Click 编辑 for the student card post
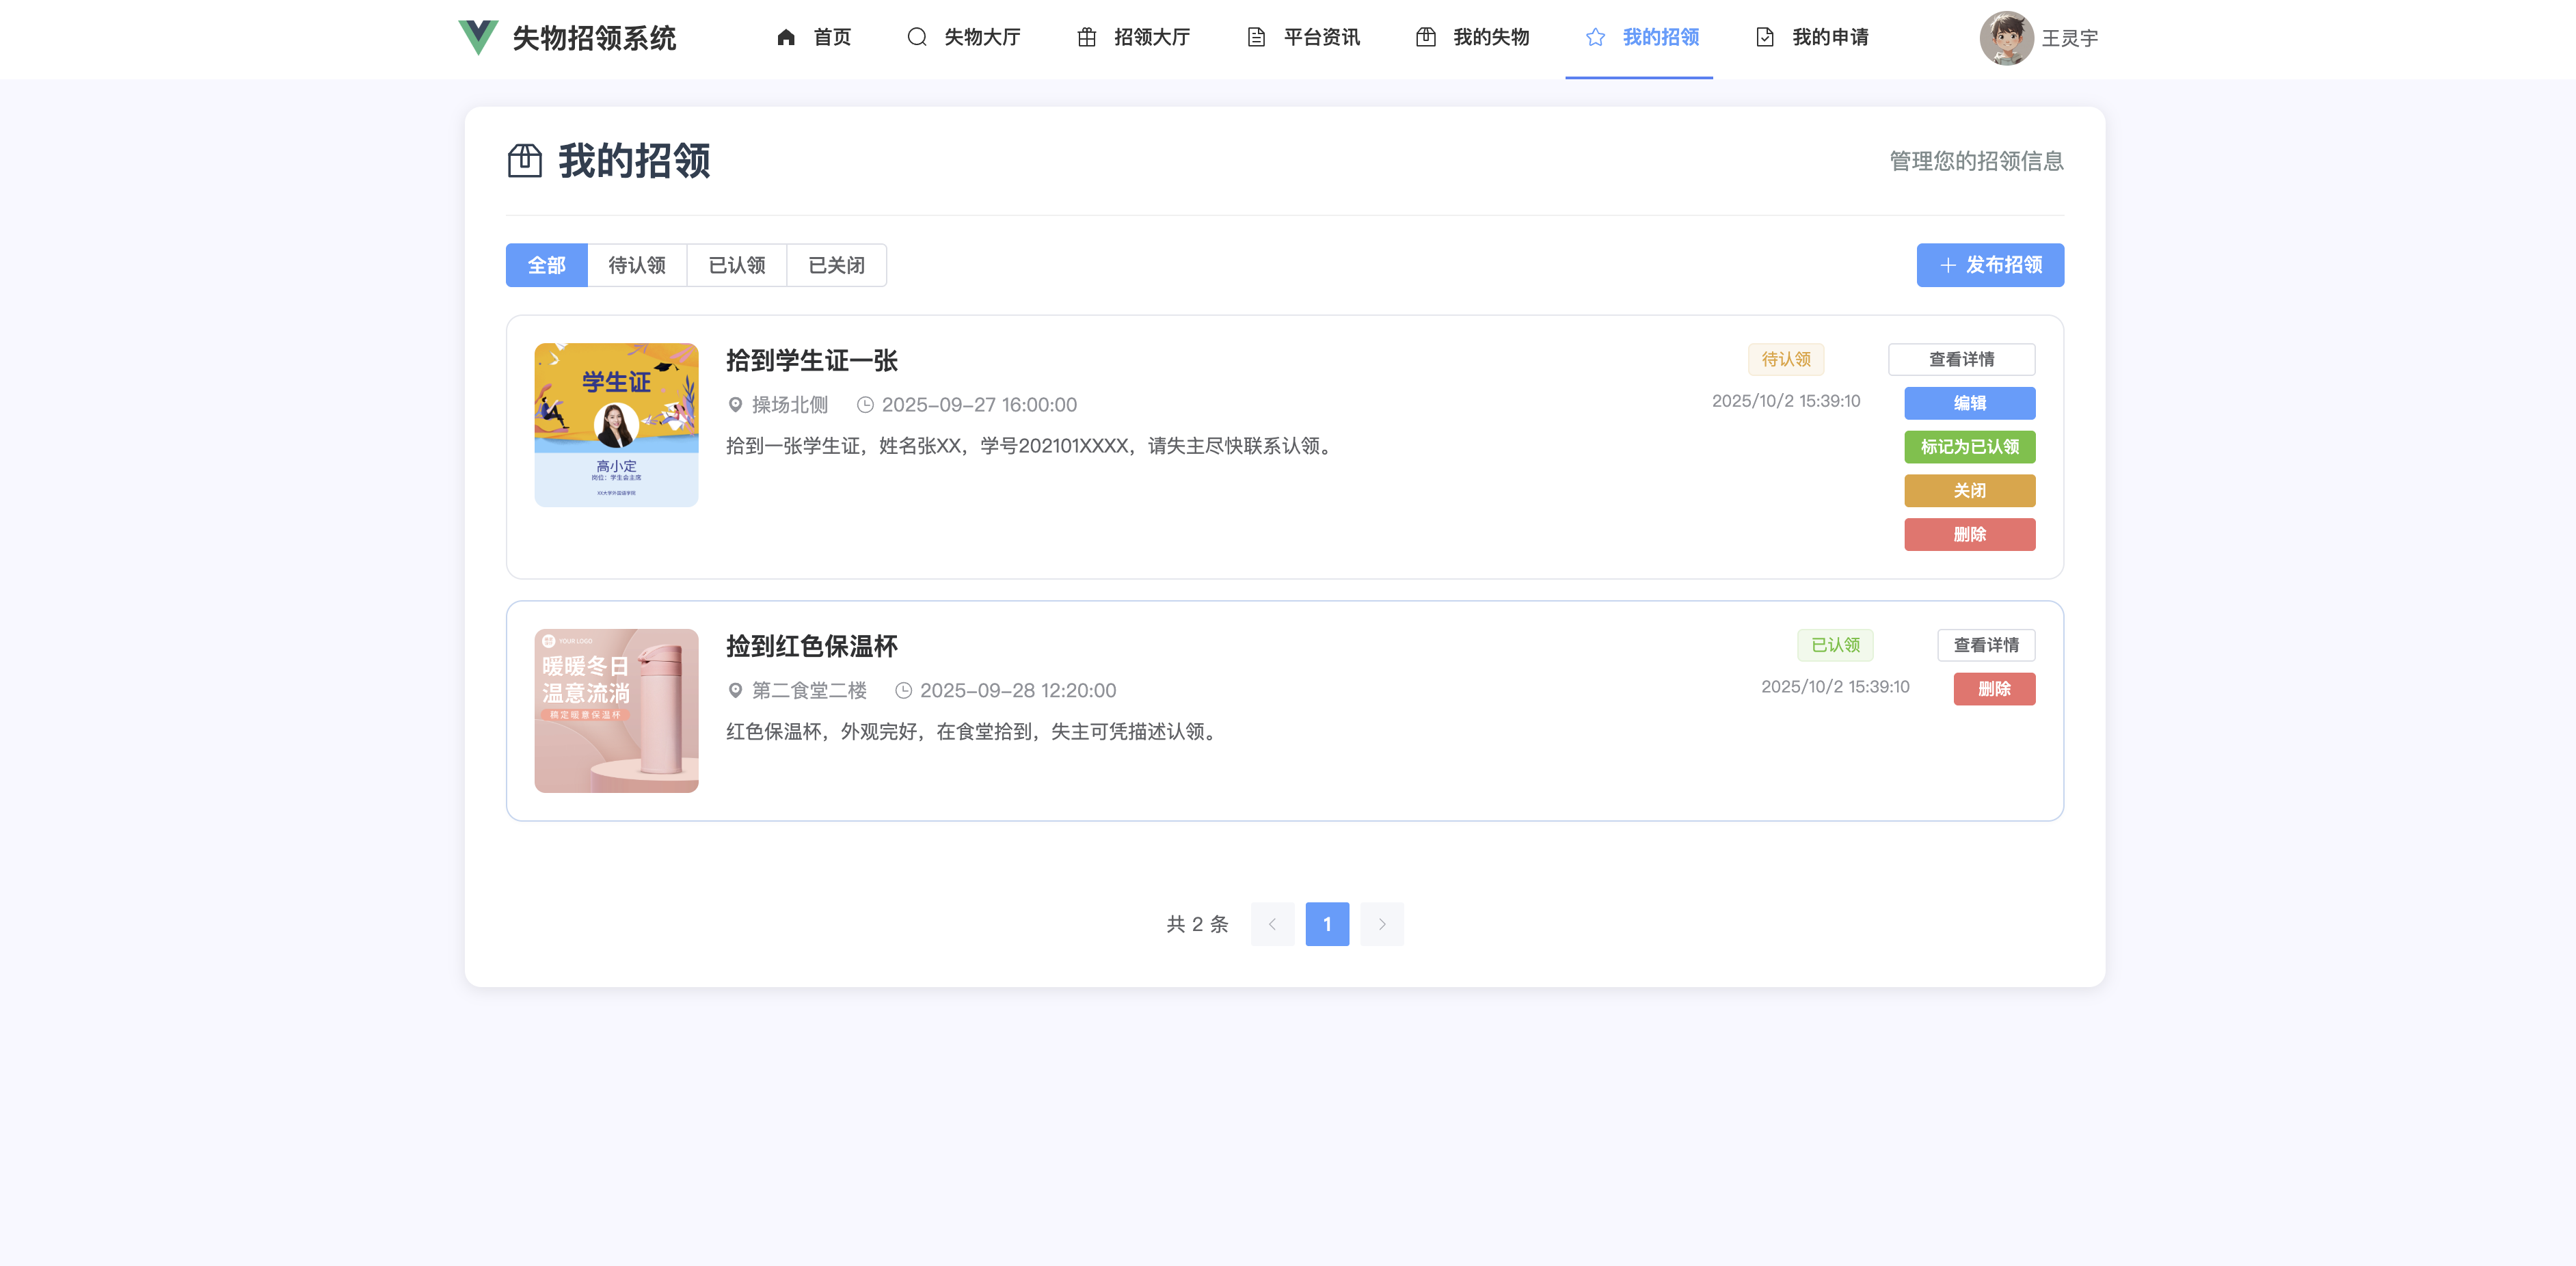This screenshot has height=1266, width=2576. [x=1969, y=403]
